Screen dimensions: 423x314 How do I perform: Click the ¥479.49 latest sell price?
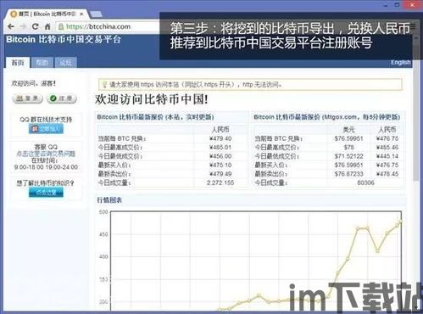click(220, 174)
